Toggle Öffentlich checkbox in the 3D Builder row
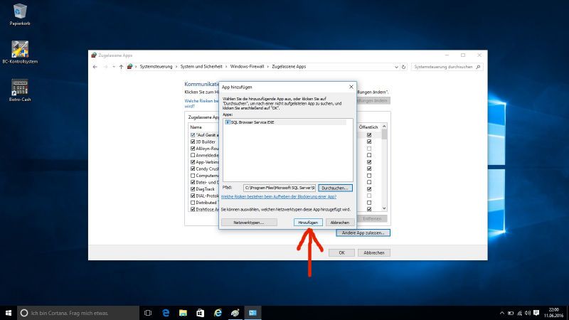 (x=369, y=142)
